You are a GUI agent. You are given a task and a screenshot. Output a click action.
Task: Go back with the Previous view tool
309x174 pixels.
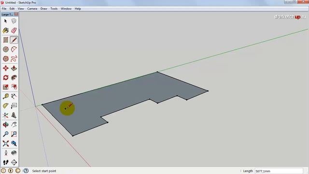(x=14, y=144)
